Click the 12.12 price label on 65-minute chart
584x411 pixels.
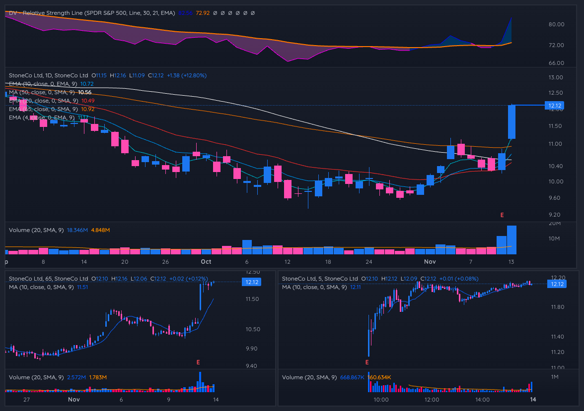[x=252, y=282]
